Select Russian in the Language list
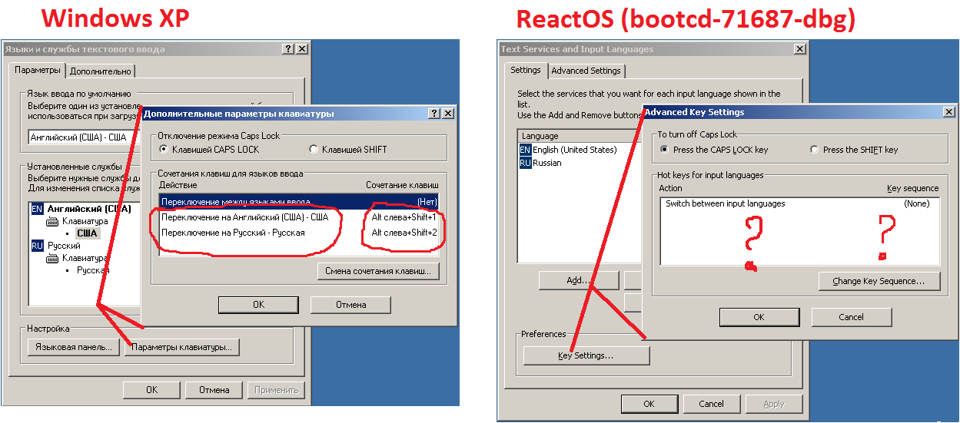The height and width of the screenshot is (423, 960). click(x=547, y=163)
